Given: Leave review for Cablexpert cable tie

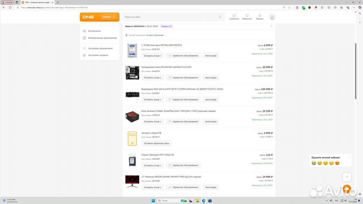Looking at the screenshot, I should click(152, 165).
